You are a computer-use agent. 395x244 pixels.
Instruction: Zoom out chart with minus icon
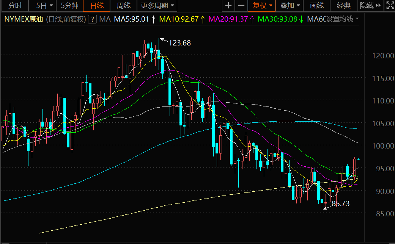point(241,6)
